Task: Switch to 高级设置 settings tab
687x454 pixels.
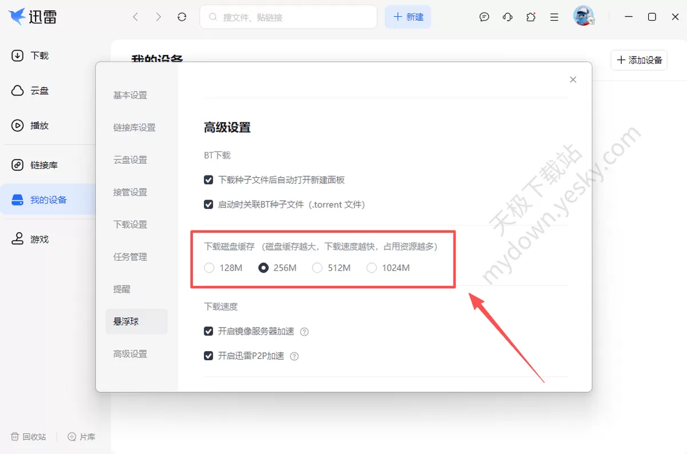Action: pos(130,354)
